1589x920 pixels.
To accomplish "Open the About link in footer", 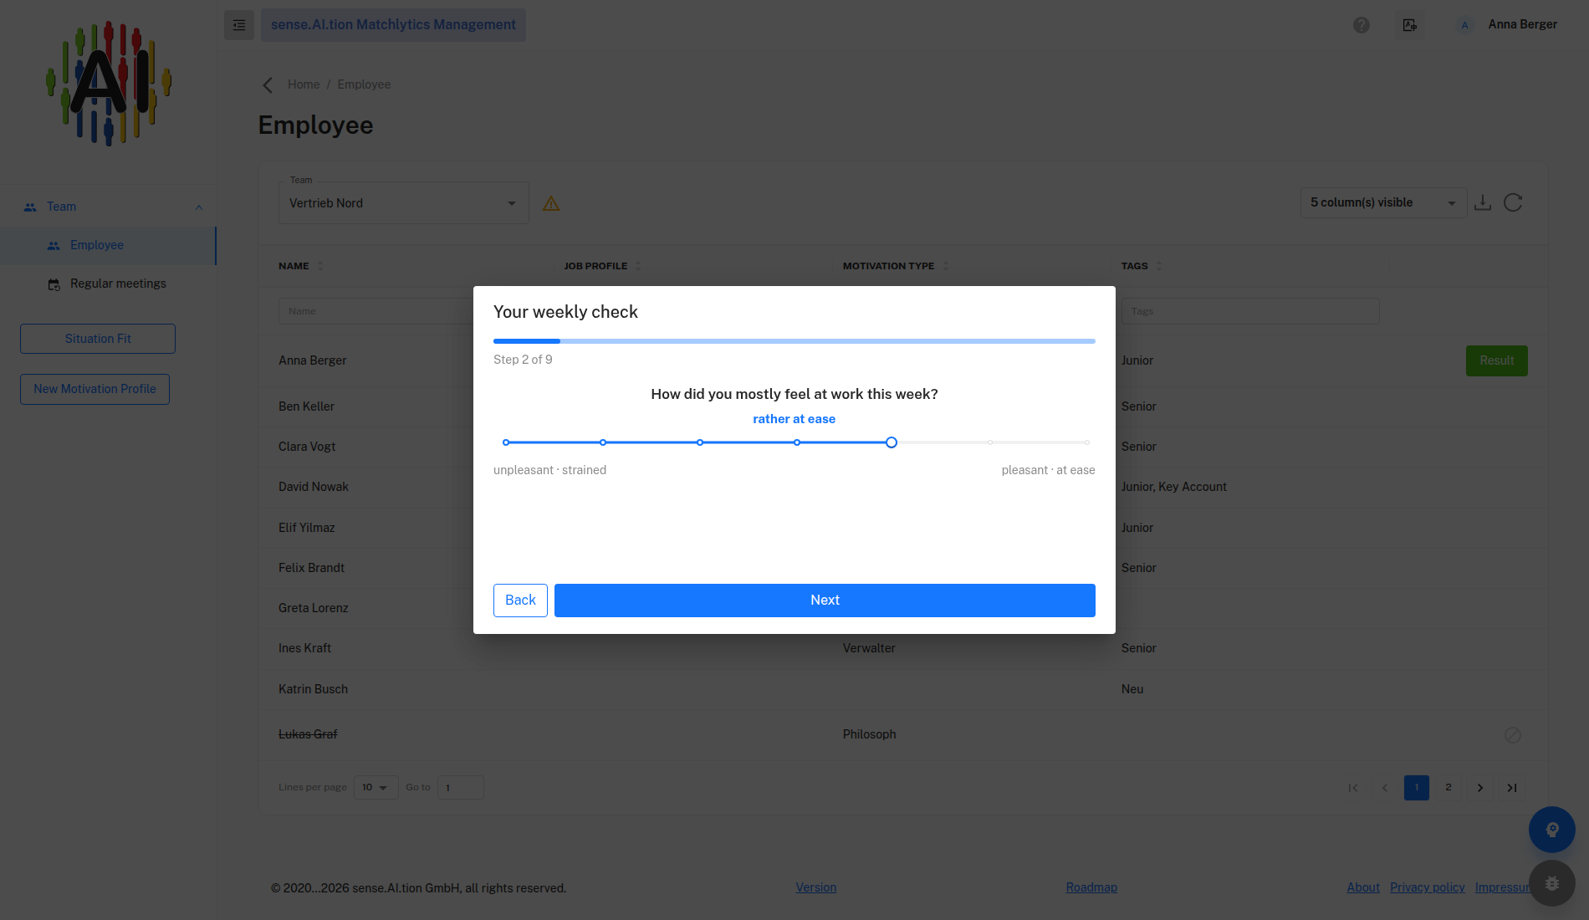I will [x=1363, y=888].
